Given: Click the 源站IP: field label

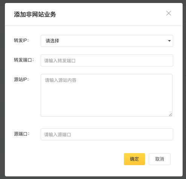Looking at the screenshot, I should click(21, 80).
